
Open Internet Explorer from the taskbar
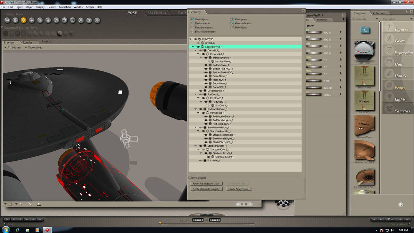coord(17,230)
